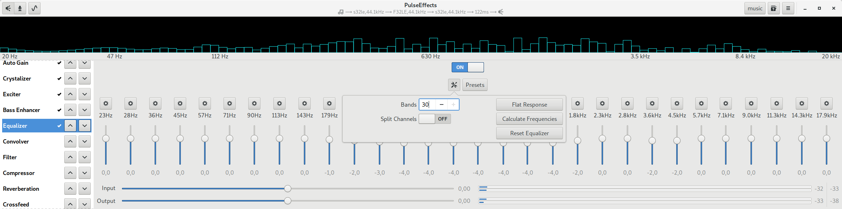Click the Flat Response button
This screenshot has height=209, width=842.
[x=530, y=104]
